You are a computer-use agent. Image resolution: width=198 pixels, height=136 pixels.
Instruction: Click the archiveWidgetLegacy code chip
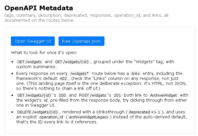[89, 117]
